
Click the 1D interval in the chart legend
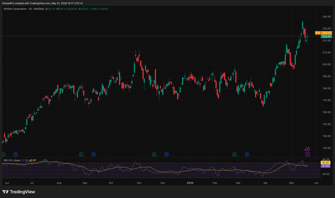point(30,9)
